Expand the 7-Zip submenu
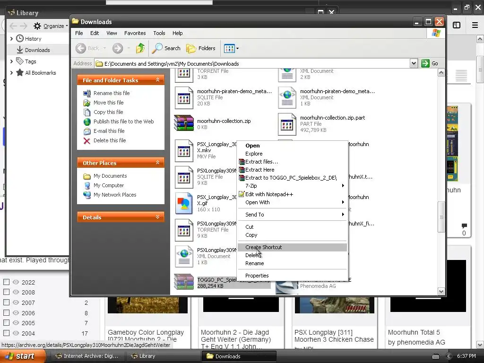Screen dimensions: 484x363 point(292,186)
